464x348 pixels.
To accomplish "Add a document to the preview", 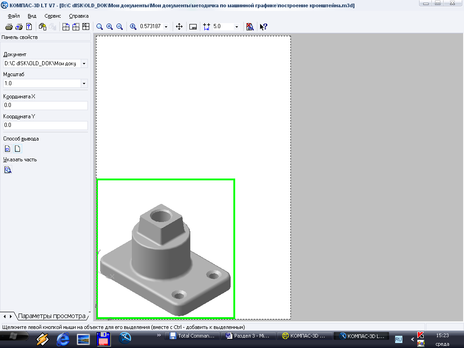I will click(x=43, y=27).
